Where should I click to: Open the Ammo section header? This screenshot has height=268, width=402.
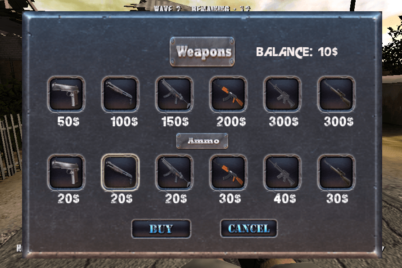click(x=202, y=141)
